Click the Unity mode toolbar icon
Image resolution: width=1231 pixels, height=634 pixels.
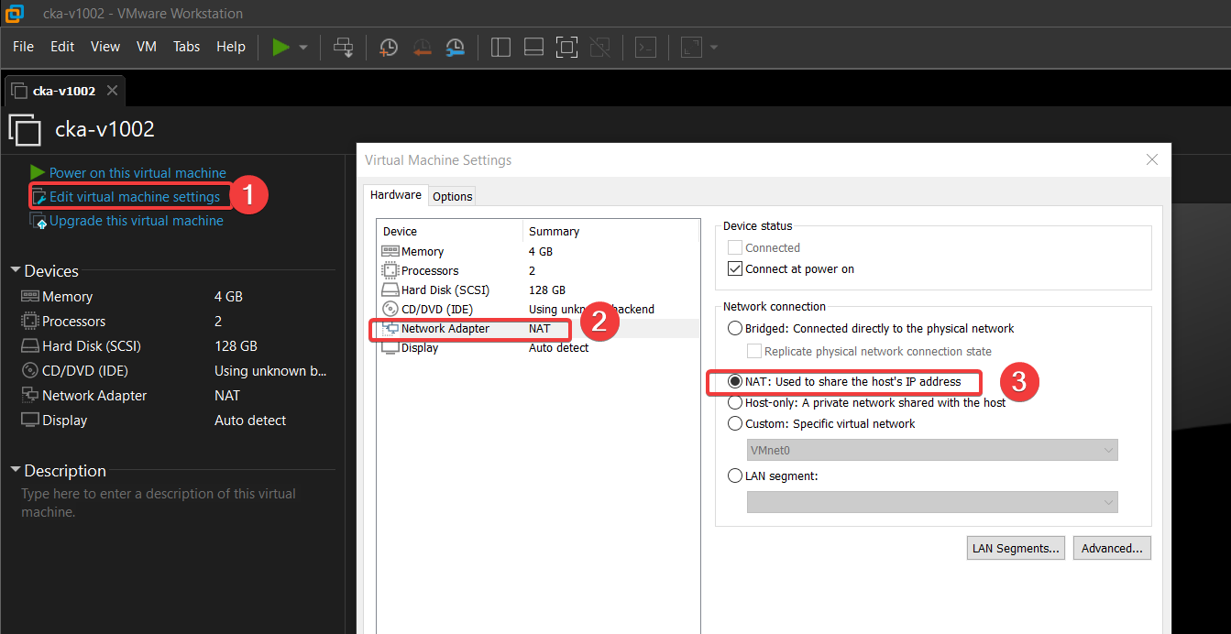pos(600,47)
